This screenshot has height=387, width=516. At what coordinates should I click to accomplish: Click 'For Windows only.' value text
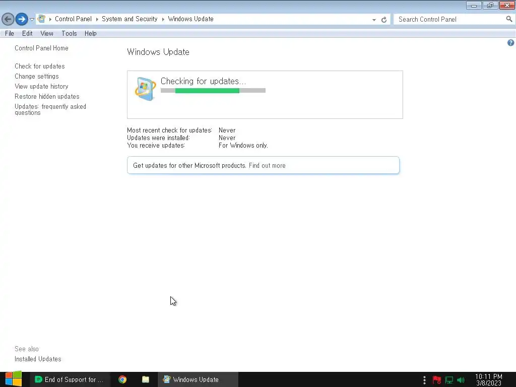pyautogui.click(x=243, y=146)
